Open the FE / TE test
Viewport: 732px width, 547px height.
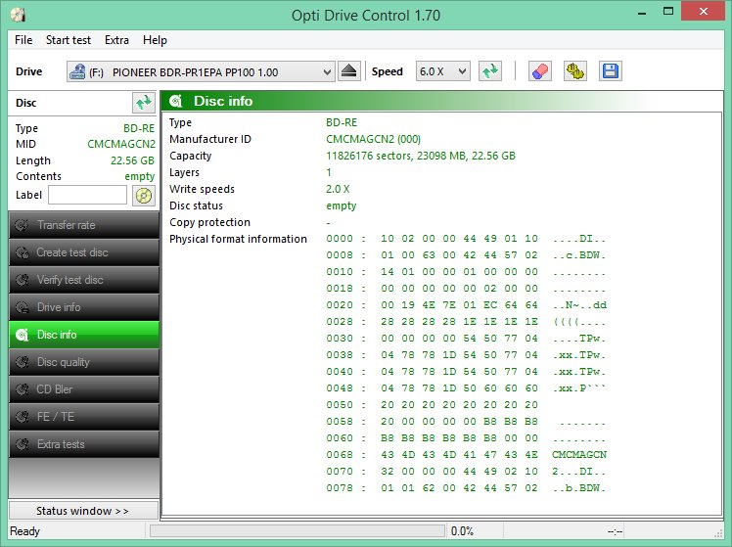point(84,417)
